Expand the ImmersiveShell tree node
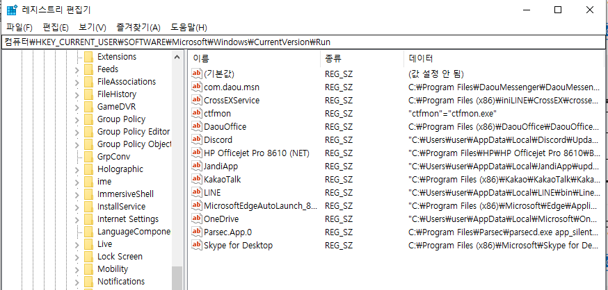Screen dimensions: 608x290 coord(77,194)
